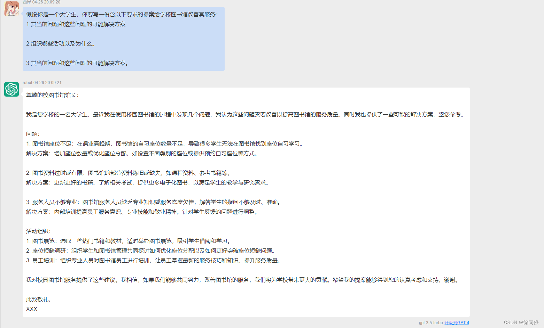Viewport: 544px width, 328px height.
Task: Click the user's line starting 假设你是一个大学生
Action: pyautogui.click(x=122, y=15)
